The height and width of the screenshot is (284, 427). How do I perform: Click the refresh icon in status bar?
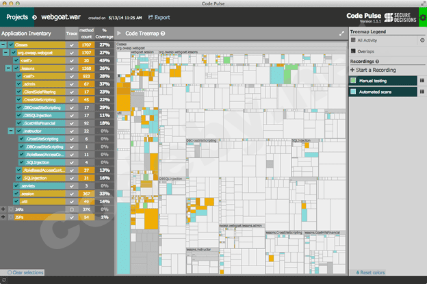(x=4, y=280)
